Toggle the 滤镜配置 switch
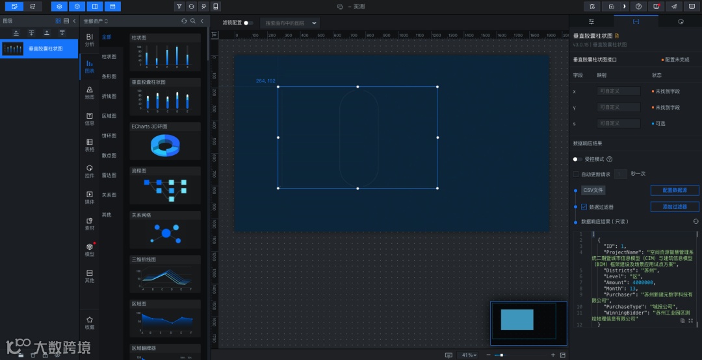Screen dimensions: 702x360 (x=248, y=23)
